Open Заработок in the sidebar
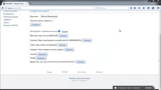This screenshot has width=161, height=90. [7, 19]
